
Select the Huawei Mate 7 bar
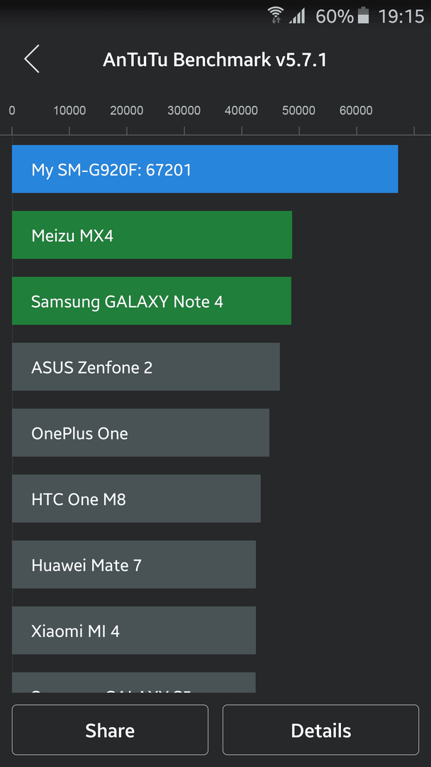point(134,565)
